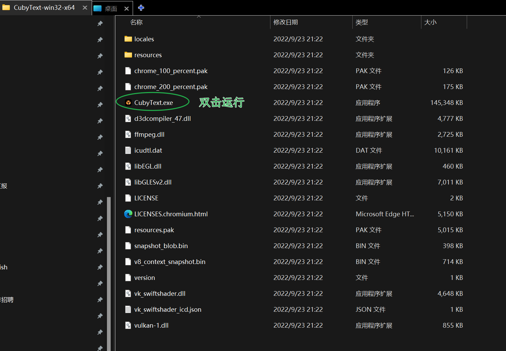Screen dimensions: 506x351
Task: Select the ffmpeg.dll file name
Action: click(149, 134)
